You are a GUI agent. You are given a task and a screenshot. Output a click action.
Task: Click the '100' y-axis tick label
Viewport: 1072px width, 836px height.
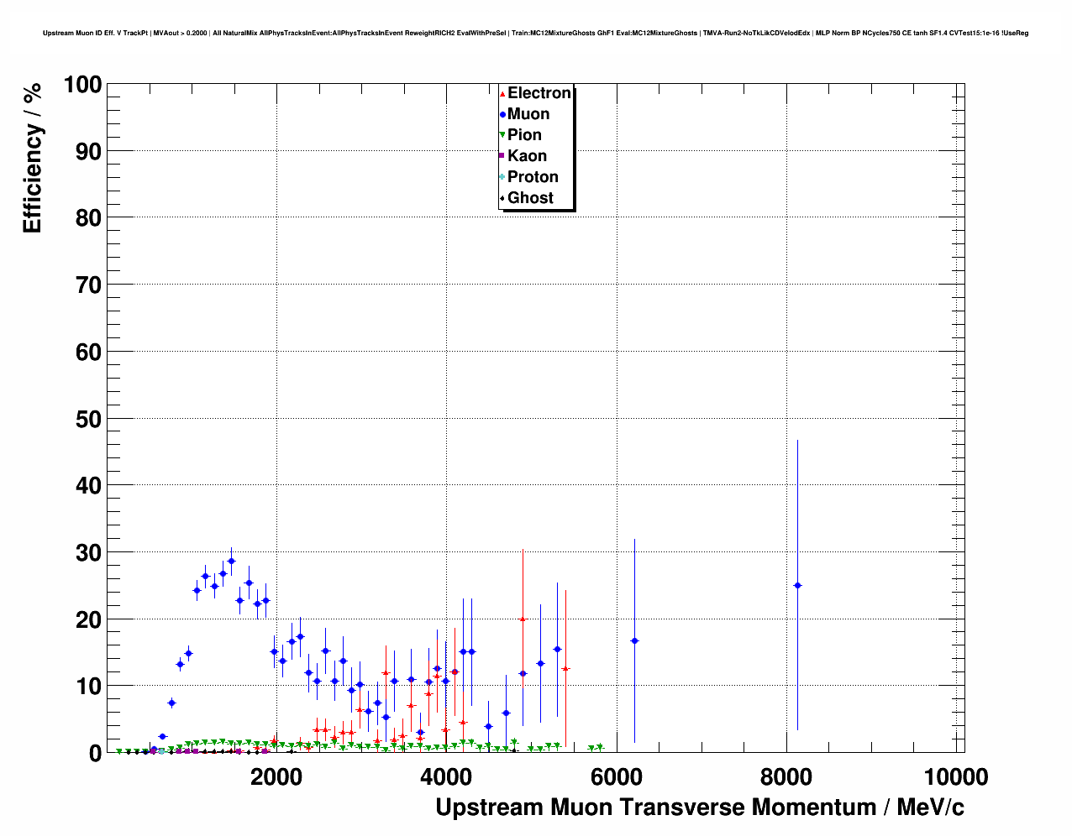(82, 85)
